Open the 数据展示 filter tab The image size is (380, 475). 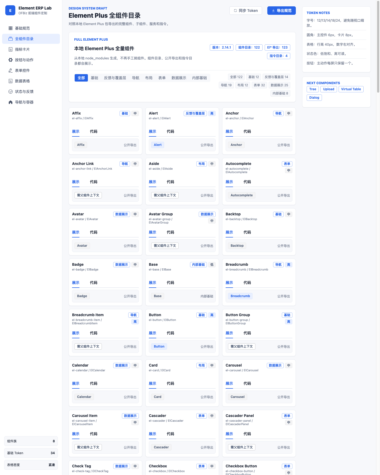179,78
